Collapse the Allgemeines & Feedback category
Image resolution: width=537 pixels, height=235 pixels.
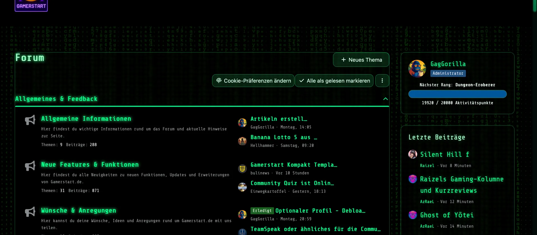click(x=385, y=99)
